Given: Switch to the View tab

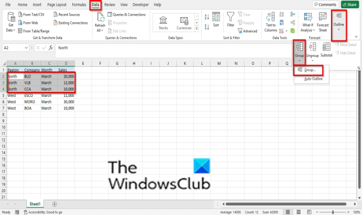Looking at the screenshot, I should 124,5.
